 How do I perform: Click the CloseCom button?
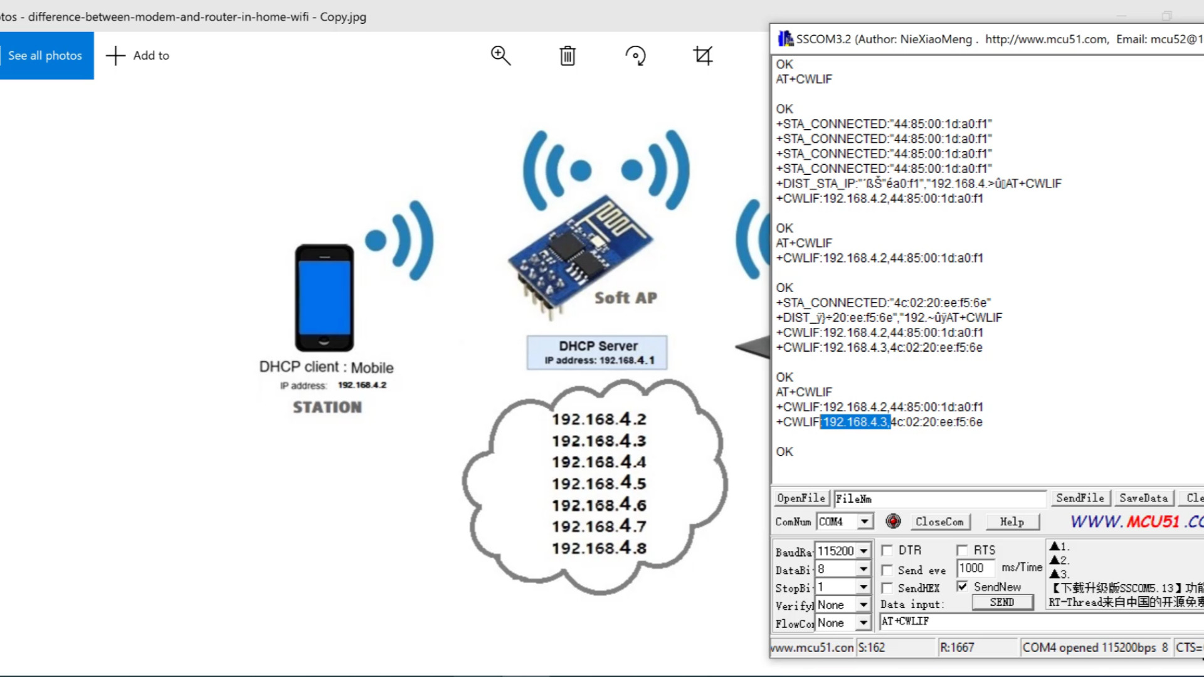click(939, 522)
